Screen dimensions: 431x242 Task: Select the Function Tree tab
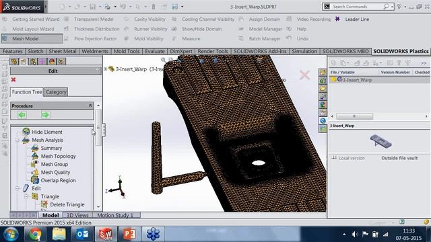click(x=27, y=92)
